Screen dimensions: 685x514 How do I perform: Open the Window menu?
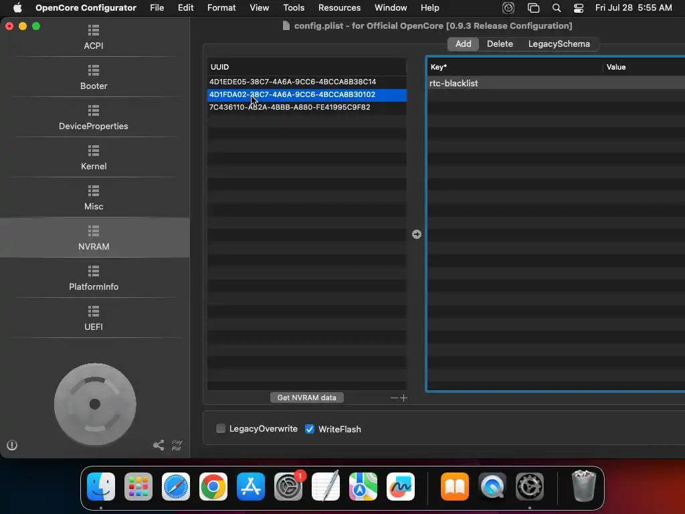tap(391, 8)
